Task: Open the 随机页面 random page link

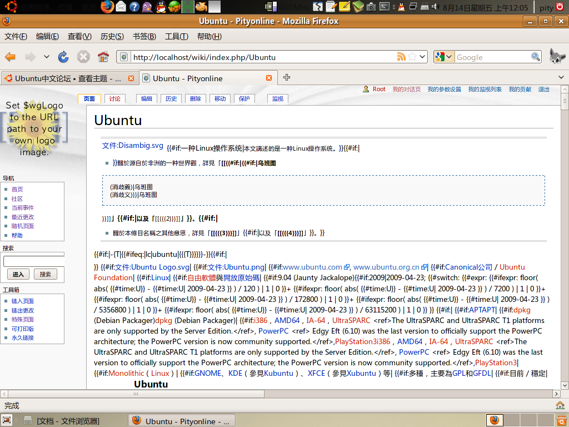Action: pos(22,226)
